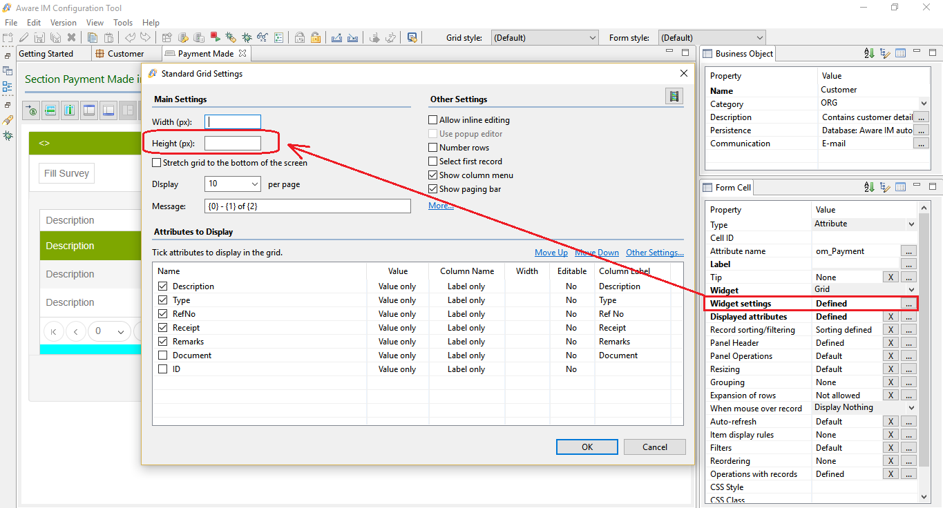This screenshot has height=508, width=943.
Task: Untick Show column menu checkbox
Action: [433, 175]
